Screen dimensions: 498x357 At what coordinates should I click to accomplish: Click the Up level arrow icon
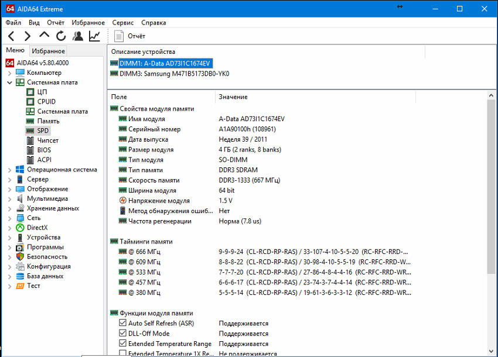pos(45,36)
